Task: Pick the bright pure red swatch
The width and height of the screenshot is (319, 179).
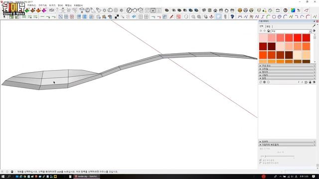Action: pyautogui.click(x=298, y=38)
